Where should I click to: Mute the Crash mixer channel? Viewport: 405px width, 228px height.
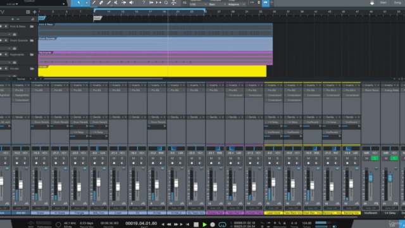coord(114,158)
